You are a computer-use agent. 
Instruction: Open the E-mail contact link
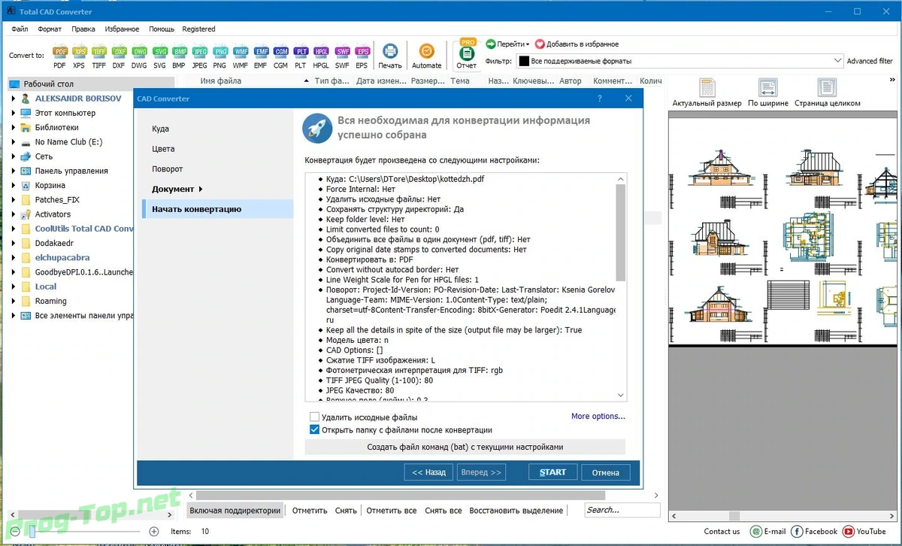pyautogui.click(x=768, y=531)
